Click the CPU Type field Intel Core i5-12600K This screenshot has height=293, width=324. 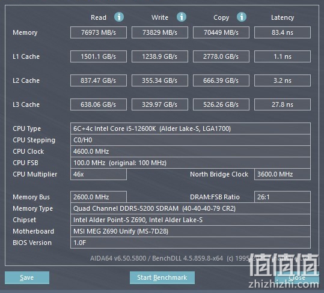[191, 128]
